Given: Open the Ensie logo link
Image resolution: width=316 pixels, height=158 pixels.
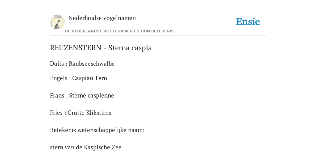Looking at the screenshot, I should [x=248, y=22].
